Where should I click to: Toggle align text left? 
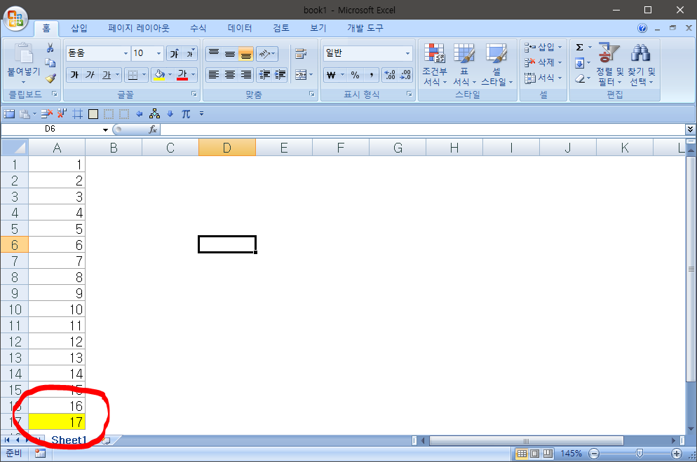tap(214, 75)
